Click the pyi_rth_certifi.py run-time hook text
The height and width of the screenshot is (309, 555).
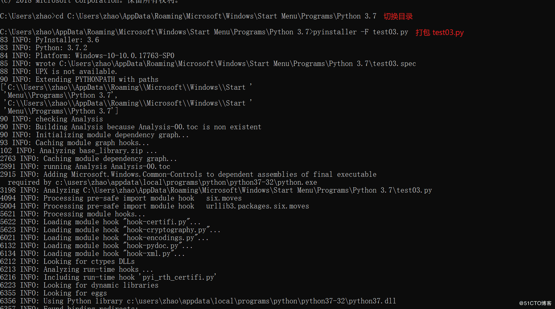pyautogui.click(x=178, y=277)
